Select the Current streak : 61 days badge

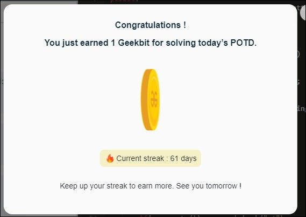tap(150, 158)
